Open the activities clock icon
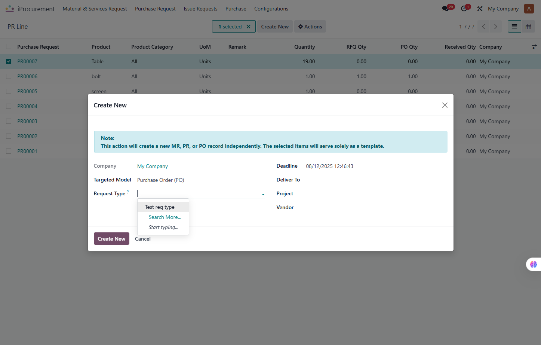Screen dimensions: 541x345 pos(464,9)
